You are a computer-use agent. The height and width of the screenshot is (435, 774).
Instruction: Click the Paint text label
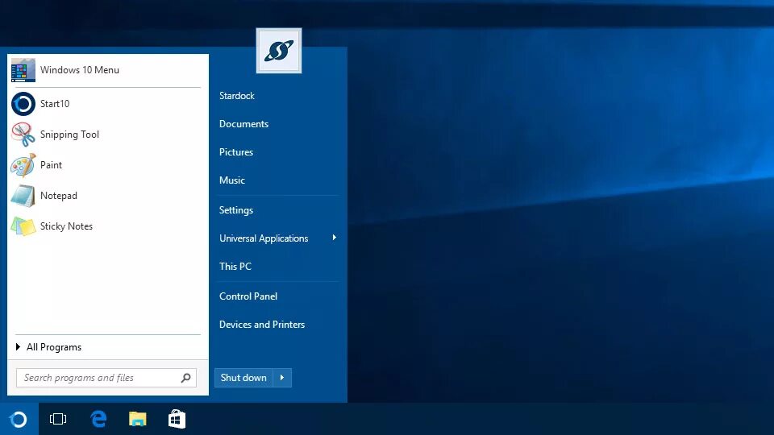pos(51,165)
